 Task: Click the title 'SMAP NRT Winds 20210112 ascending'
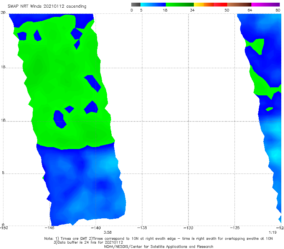(47, 6)
